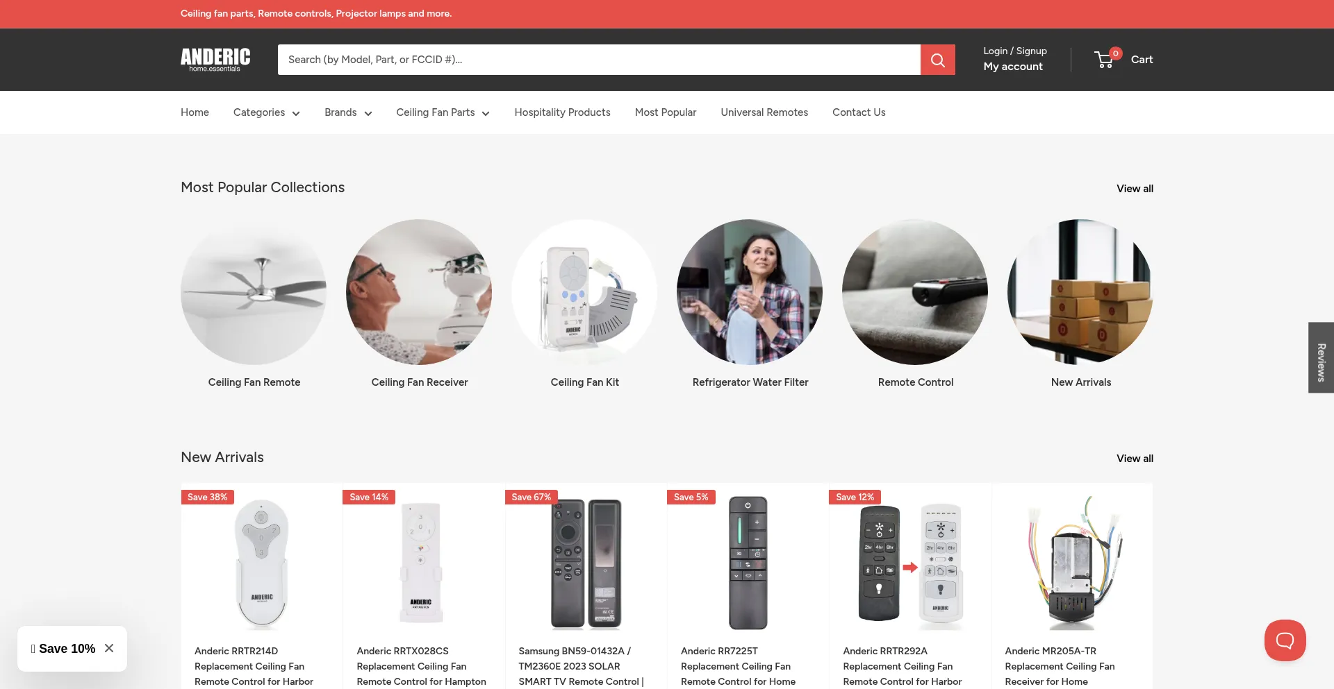View all New Arrivals
This screenshot has width=1334, height=689.
[x=1135, y=459]
